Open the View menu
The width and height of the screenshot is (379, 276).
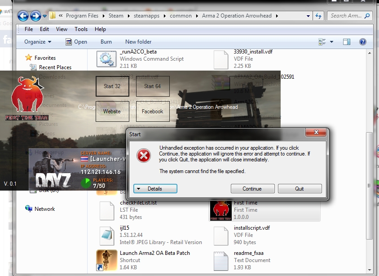pos(62,29)
